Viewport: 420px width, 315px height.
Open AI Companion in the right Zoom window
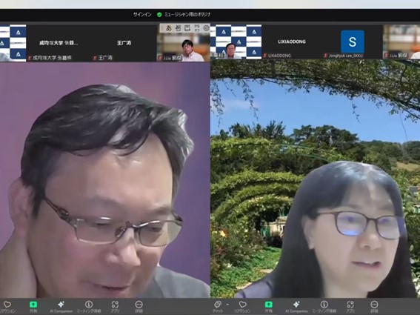296,306
